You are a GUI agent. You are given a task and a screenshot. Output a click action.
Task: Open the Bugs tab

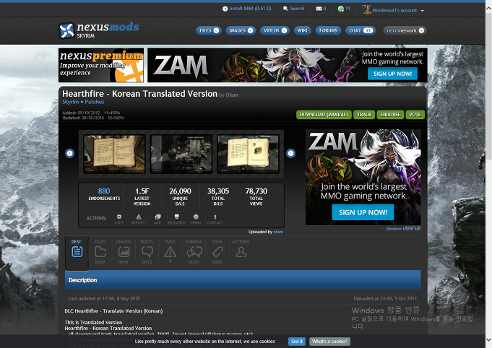coord(170,251)
